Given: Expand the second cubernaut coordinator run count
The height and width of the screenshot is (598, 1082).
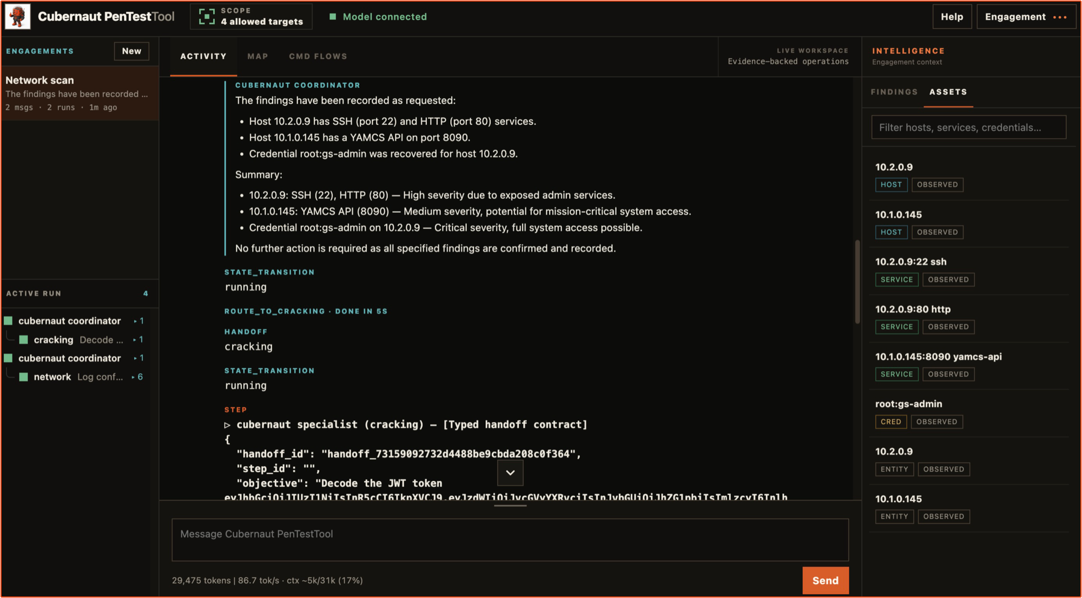Looking at the screenshot, I should coord(139,358).
